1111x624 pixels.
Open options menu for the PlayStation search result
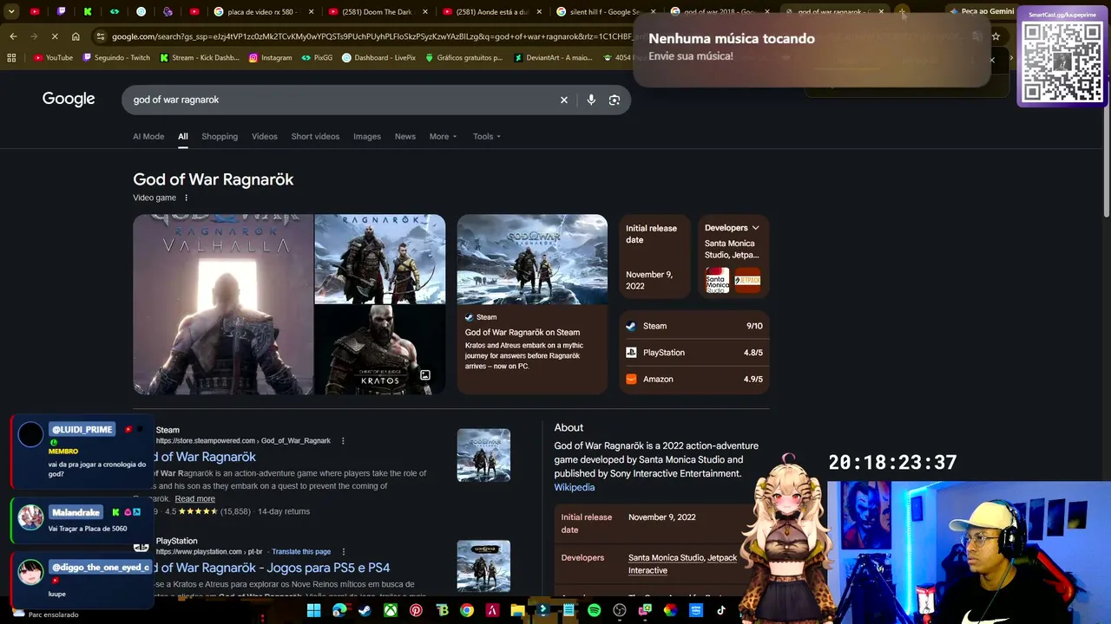pos(343,551)
